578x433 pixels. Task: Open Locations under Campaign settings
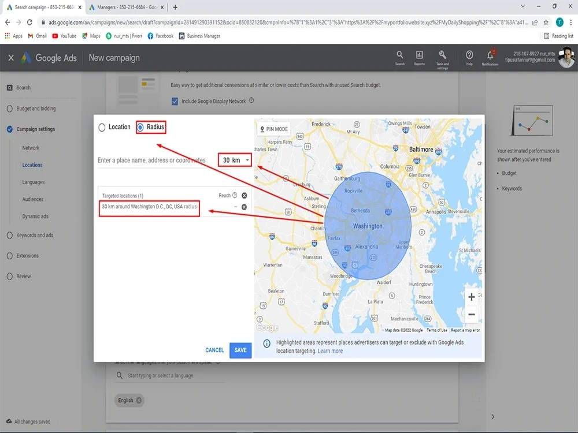click(x=32, y=165)
